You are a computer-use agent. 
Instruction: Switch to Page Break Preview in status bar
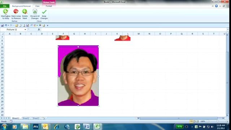coord(197,121)
